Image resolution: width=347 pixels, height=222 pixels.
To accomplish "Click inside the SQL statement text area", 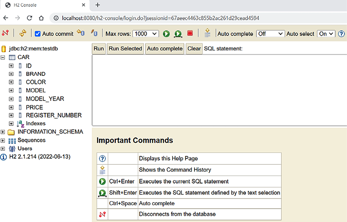I will pos(219,90).
